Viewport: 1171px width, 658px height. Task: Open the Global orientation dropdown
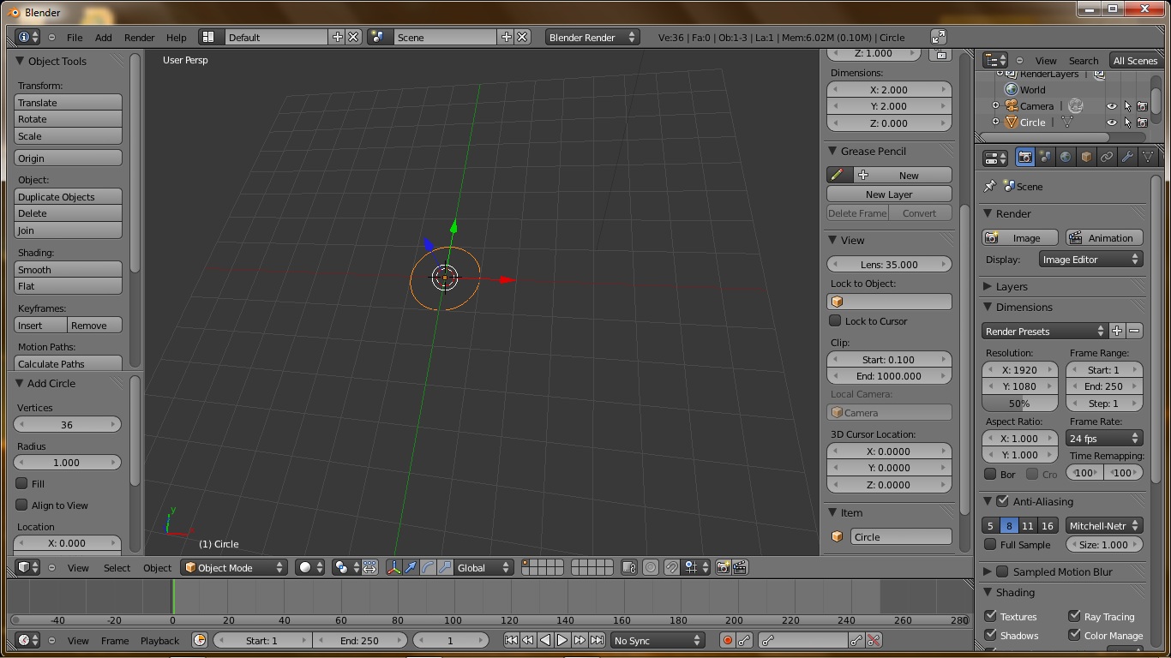coord(483,567)
